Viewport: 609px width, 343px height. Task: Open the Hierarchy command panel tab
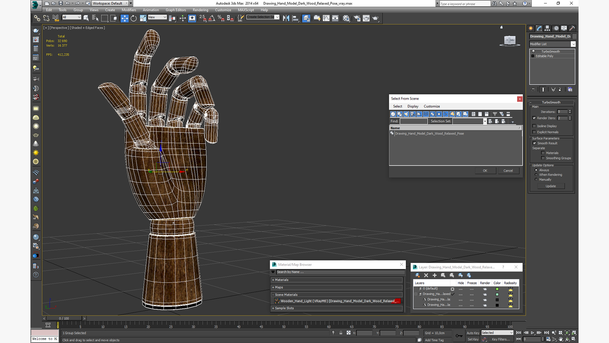pyautogui.click(x=547, y=28)
